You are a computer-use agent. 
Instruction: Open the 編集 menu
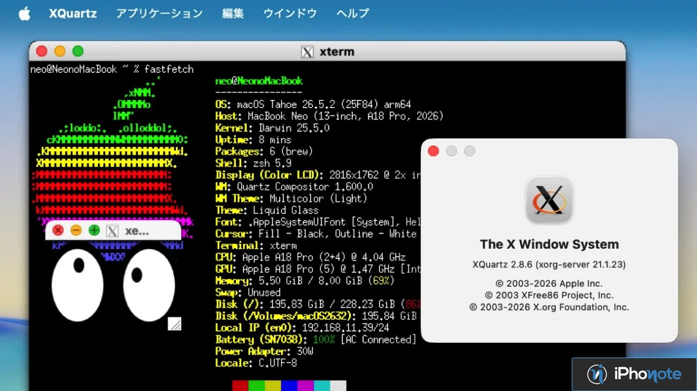233,13
